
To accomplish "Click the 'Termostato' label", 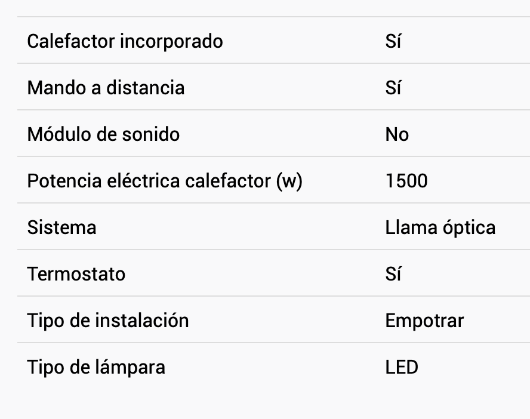I will (x=76, y=274).
